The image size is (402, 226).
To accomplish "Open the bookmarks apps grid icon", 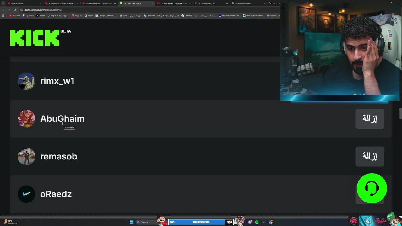I will tap(3, 15).
